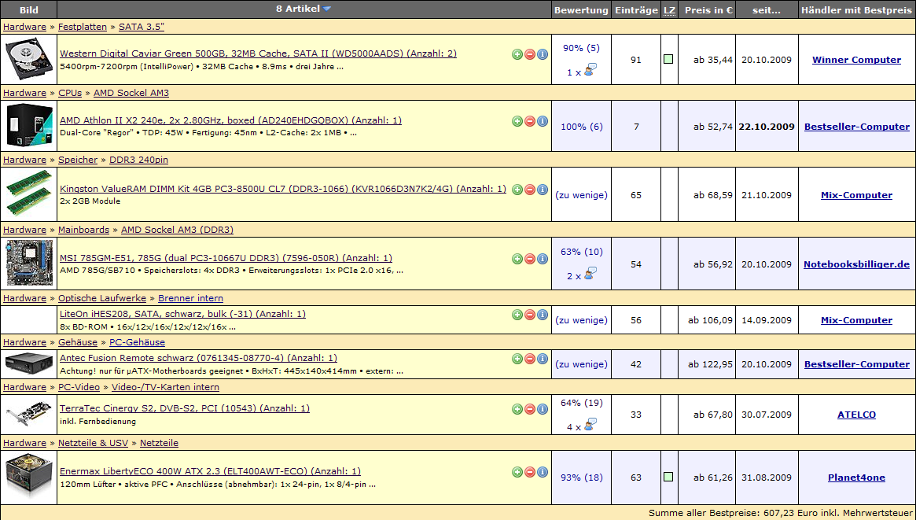Open Notebooksbilliger.de retailer link
Screen dimensions: 916x520
click(x=856, y=264)
